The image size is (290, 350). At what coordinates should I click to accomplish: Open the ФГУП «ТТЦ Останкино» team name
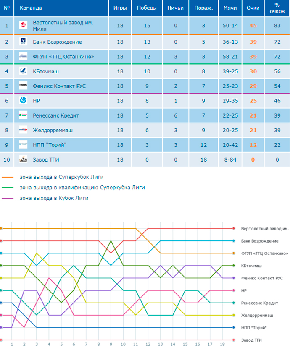[63, 57]
